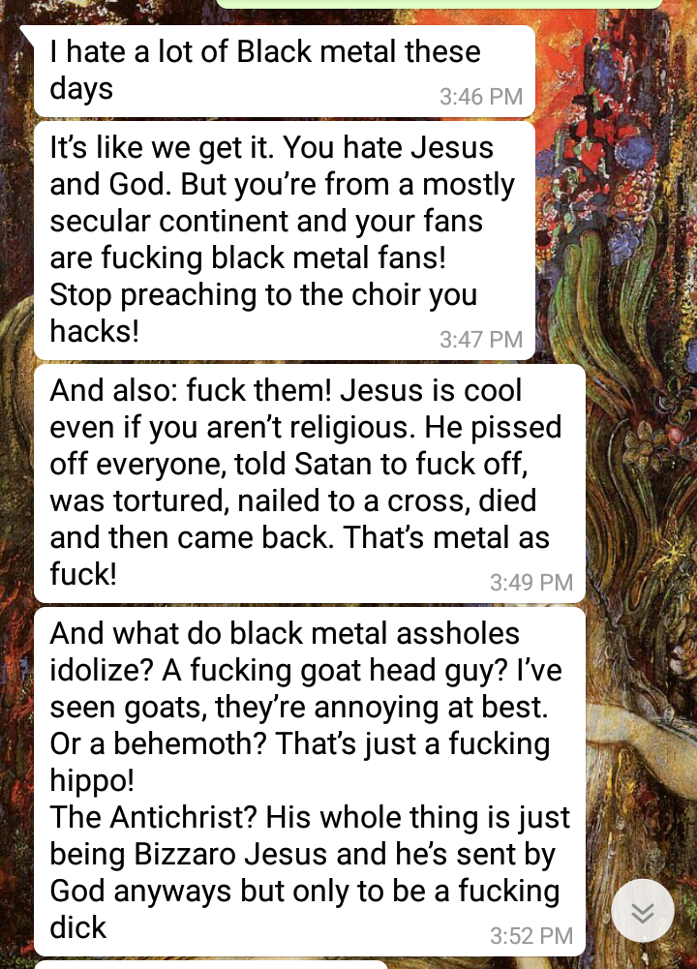697x969 pixels.
Task: Select the 'I hate a lot of Black metal' message
Action: [x=285, y=71]
